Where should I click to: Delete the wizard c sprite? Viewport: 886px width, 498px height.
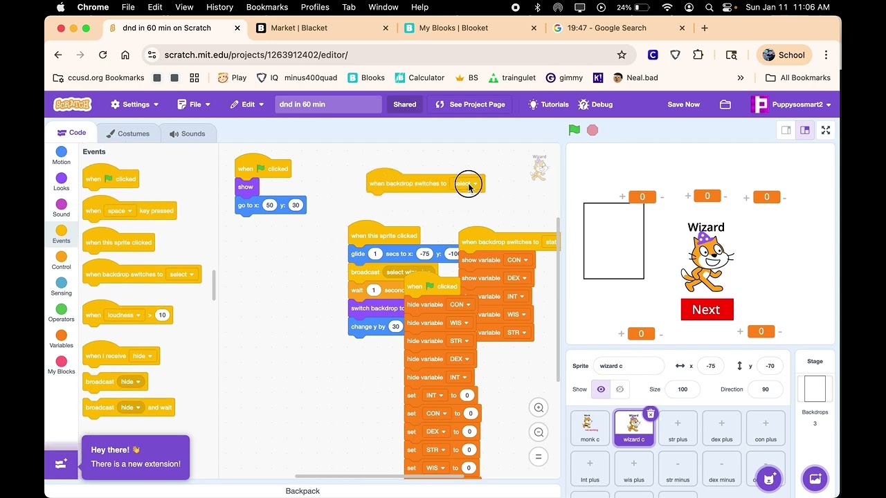pos(650,414)
